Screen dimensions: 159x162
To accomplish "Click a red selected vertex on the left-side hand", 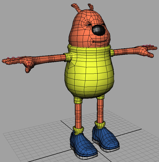I will 14,58.
